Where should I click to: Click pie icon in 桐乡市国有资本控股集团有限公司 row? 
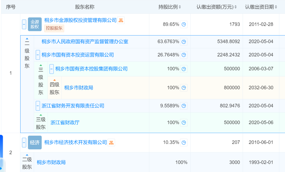pyautogui.click(x=184, y=69)
